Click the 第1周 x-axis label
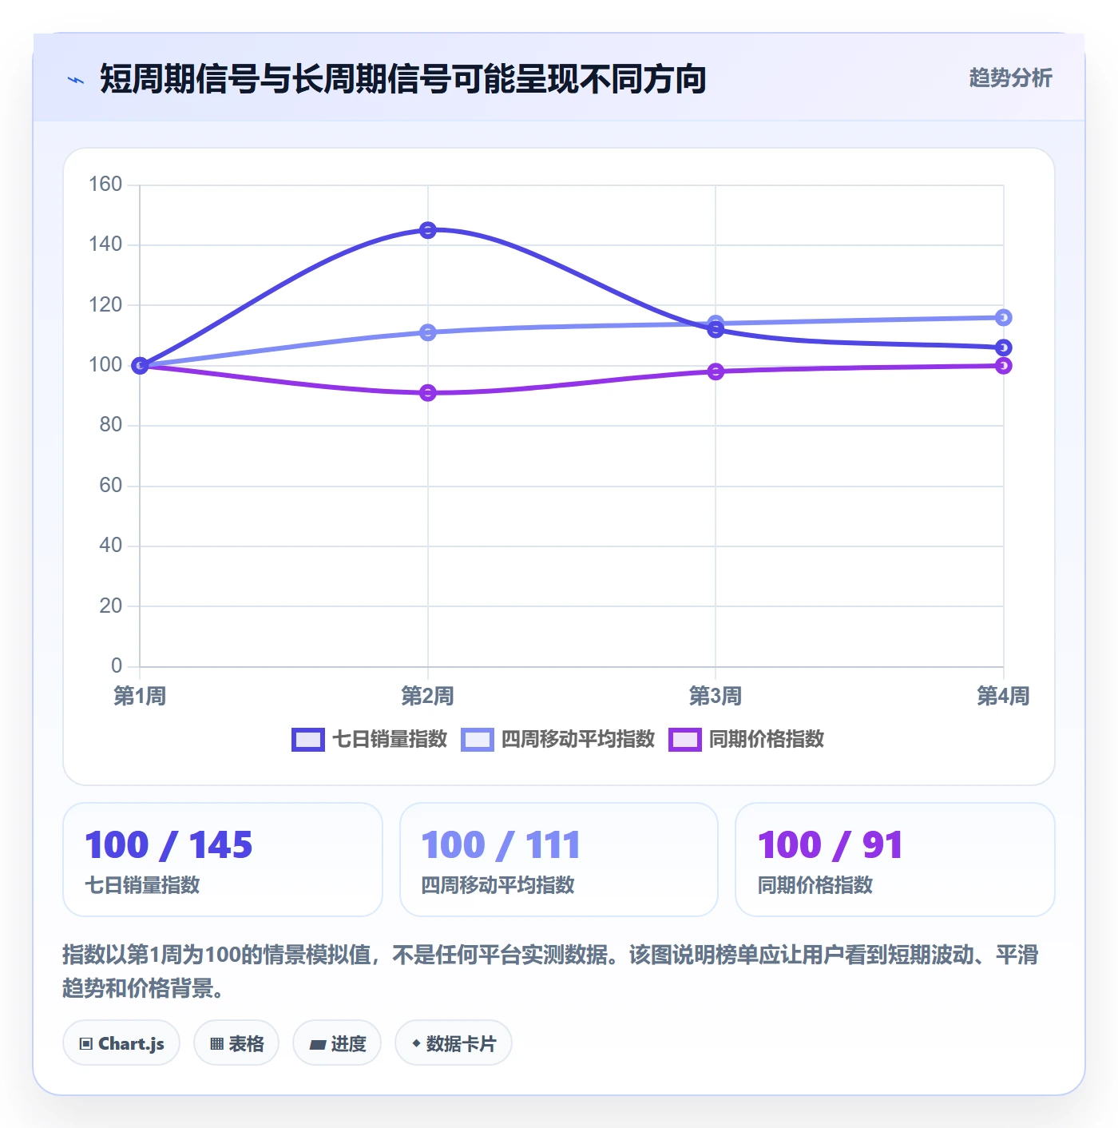Viewport: 1118px width, 1128px height. click(x=140, y=696)
